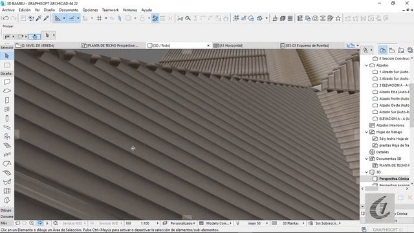Open the Ventanas menu

(130, 10)
